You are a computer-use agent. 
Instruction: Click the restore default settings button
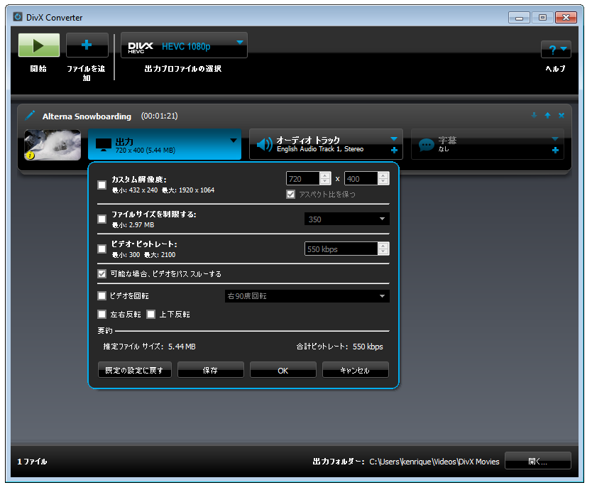135,370
